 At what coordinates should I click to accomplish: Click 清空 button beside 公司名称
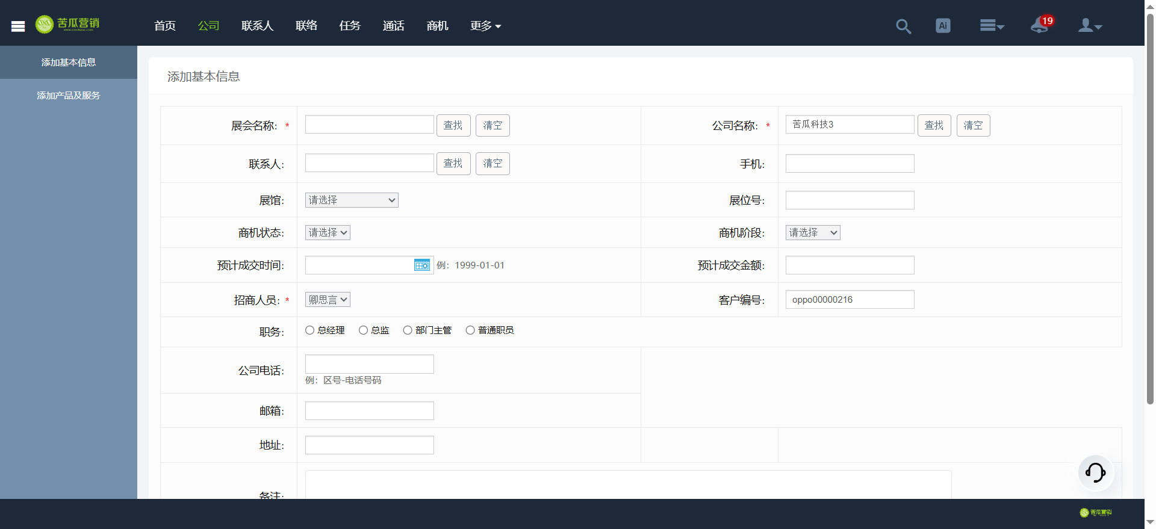point(973,125)
